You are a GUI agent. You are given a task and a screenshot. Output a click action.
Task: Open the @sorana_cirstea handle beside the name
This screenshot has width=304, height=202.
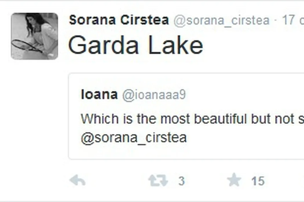[x=221, y=20]
